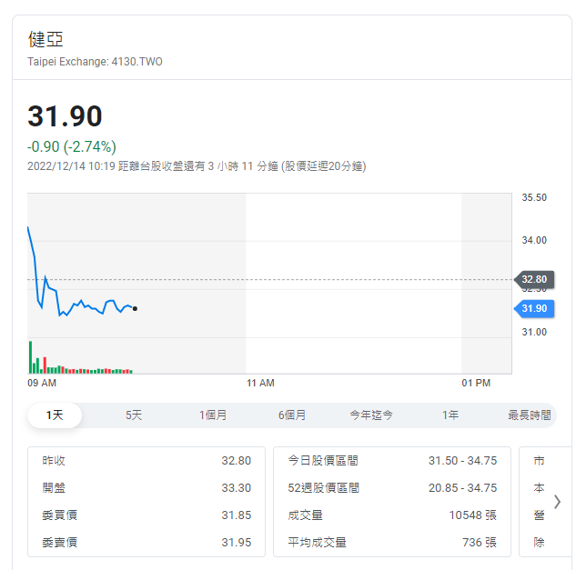Click the Taipei Exchange: 4130.TWO ticker text

click(96, 62)
